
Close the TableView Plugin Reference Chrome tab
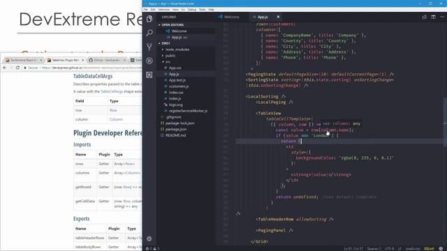tap(83, 61)
